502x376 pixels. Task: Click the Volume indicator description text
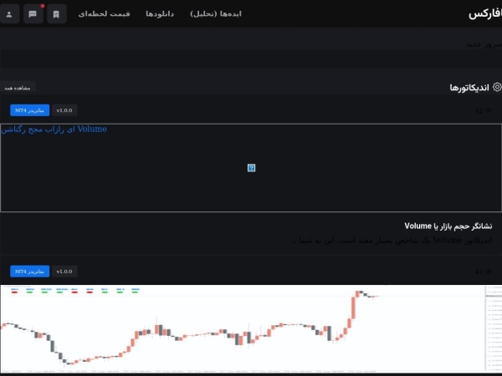click(x=392, y=241)
